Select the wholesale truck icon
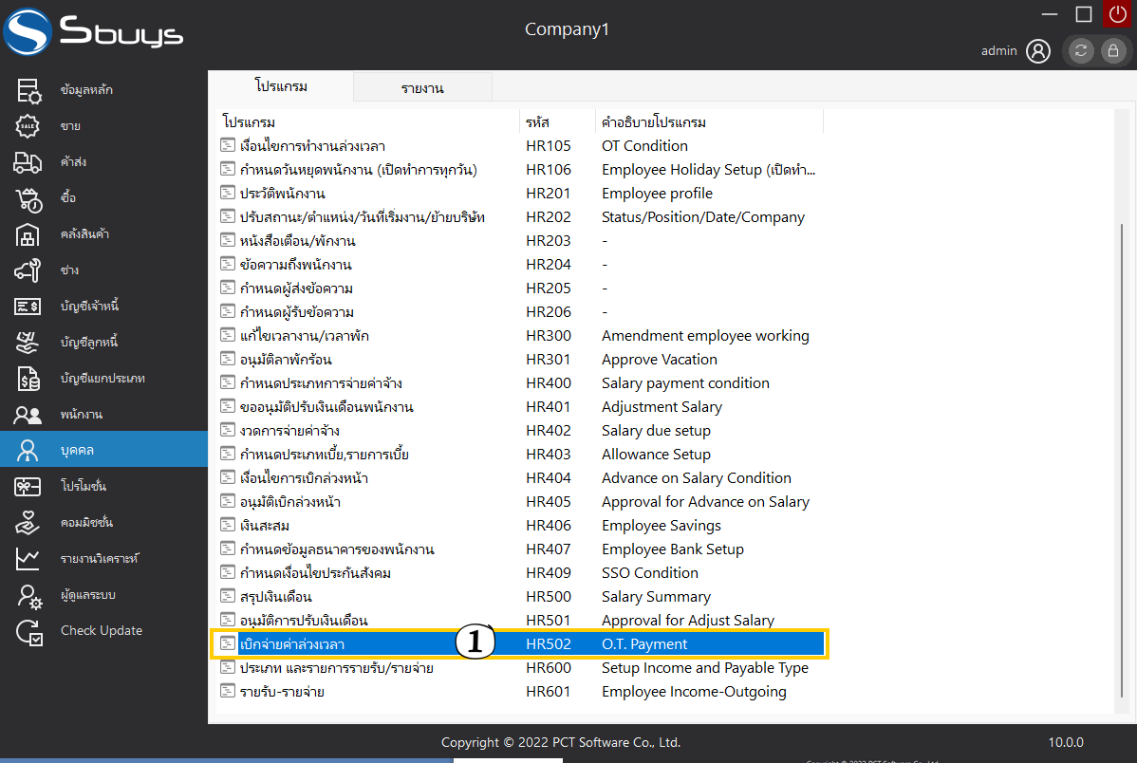The width and height of the screenshot is (1137, 763). [28, 162]
